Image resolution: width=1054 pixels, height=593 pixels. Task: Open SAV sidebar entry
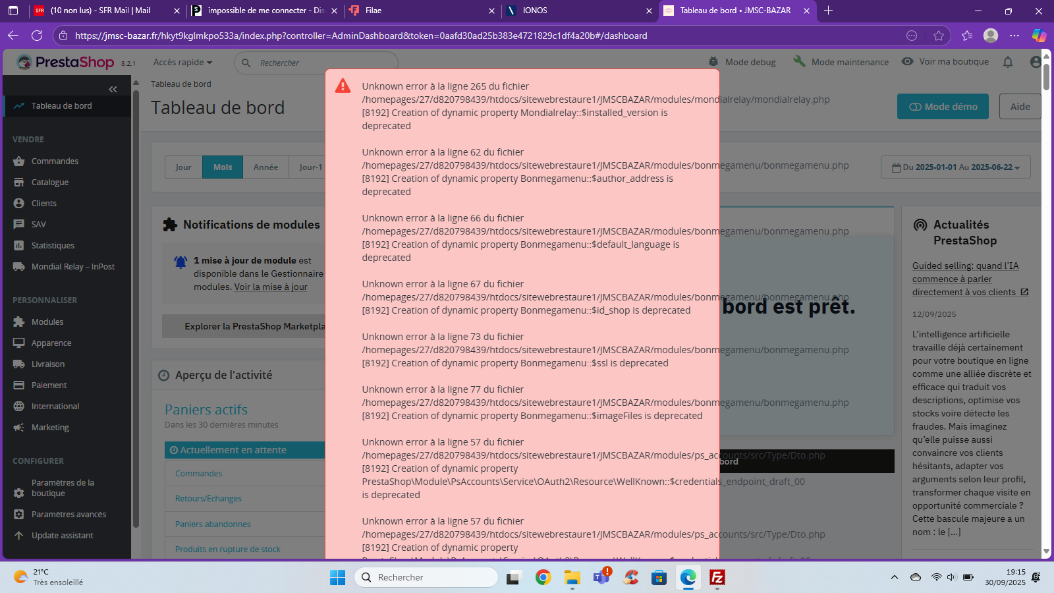click(x=39, y=224)
